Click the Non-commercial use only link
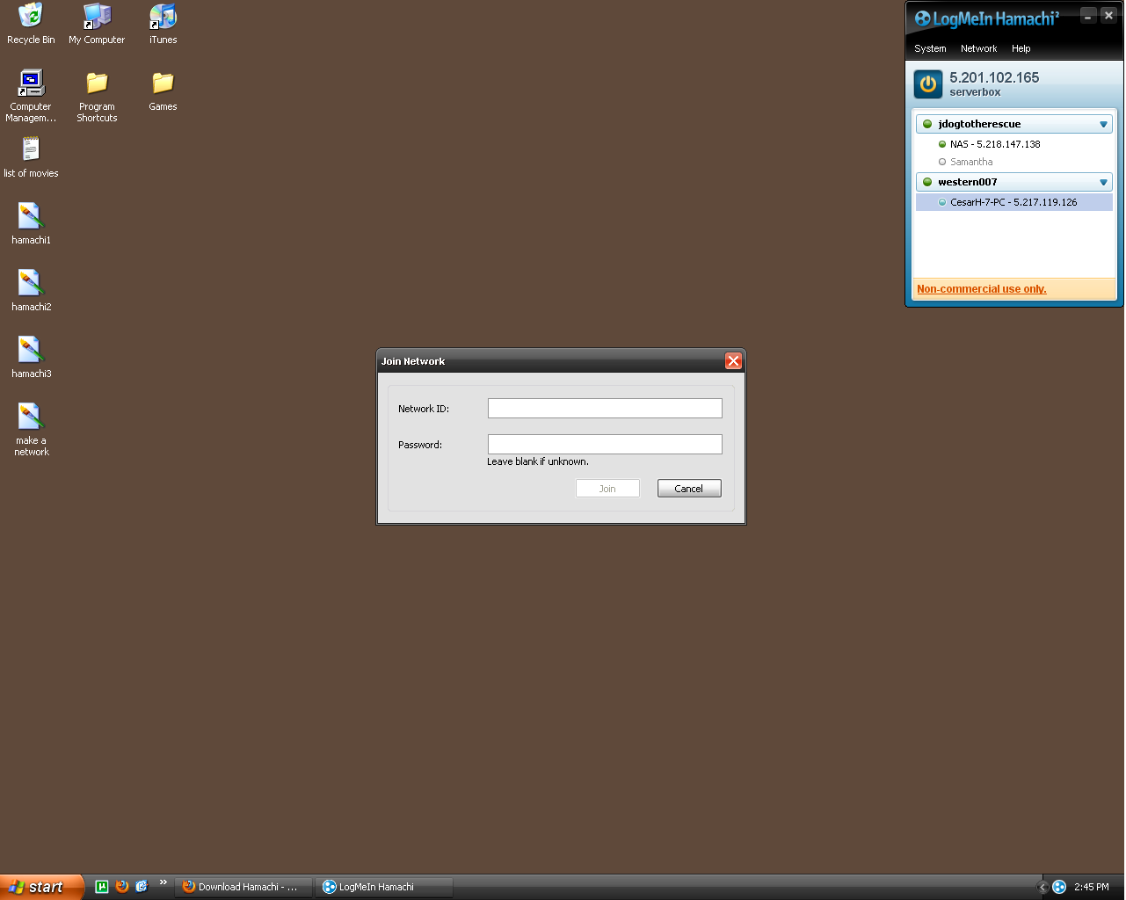Viewport: 1126px width, 900px height. (981, 289)
